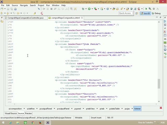Click the globe web browser icon

(131, 9)
